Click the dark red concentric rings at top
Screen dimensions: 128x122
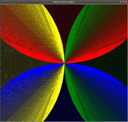pyautogui.click(x=64, y=22)
